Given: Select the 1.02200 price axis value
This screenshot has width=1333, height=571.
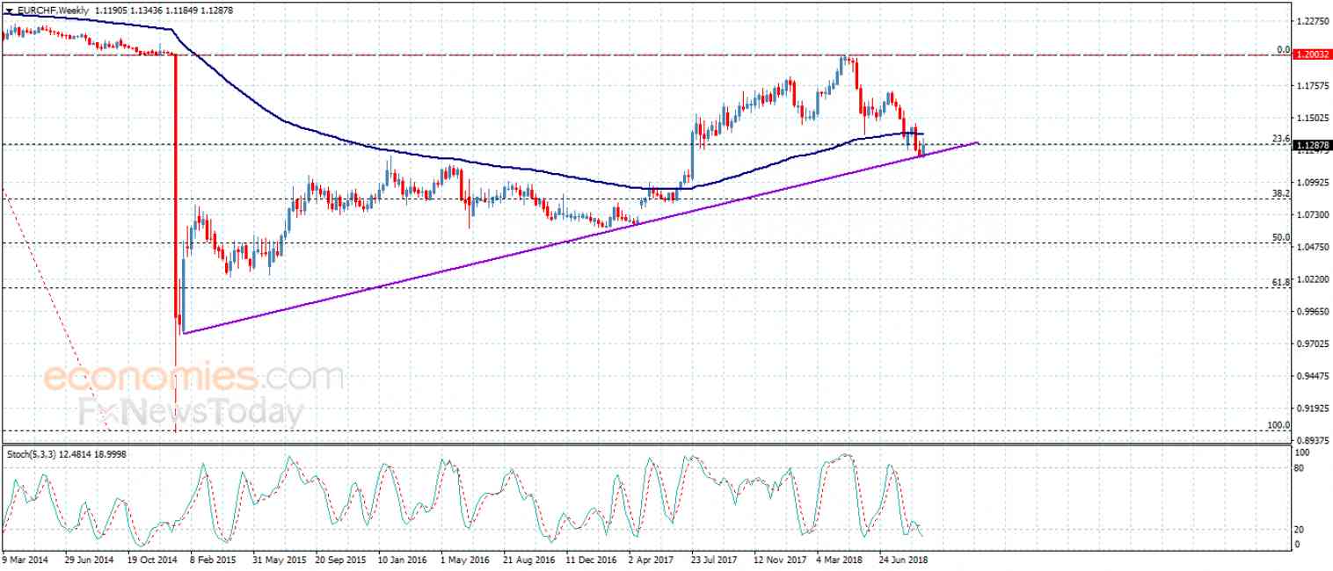Looking at the screenshot, I should (1314, 279).
